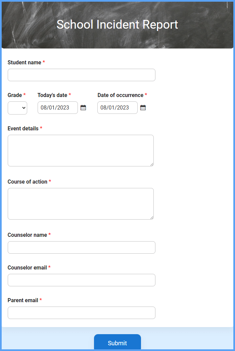
Task: Click into the Parent email field
Action: click(x=82, y=313)
